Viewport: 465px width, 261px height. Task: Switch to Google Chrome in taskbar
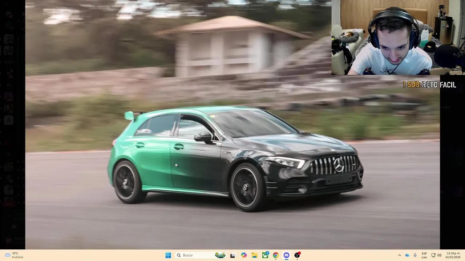(276, 255)
